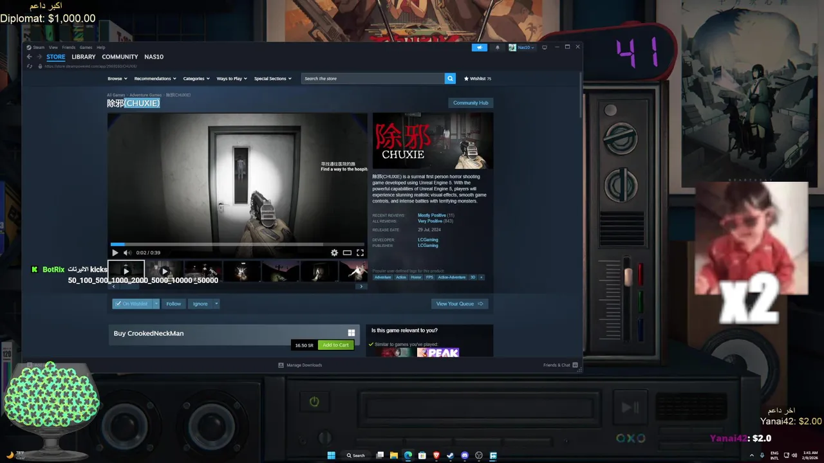Enter fullscreen on the trailer video
Screen dimensions: 824x463
coord(360,253)
